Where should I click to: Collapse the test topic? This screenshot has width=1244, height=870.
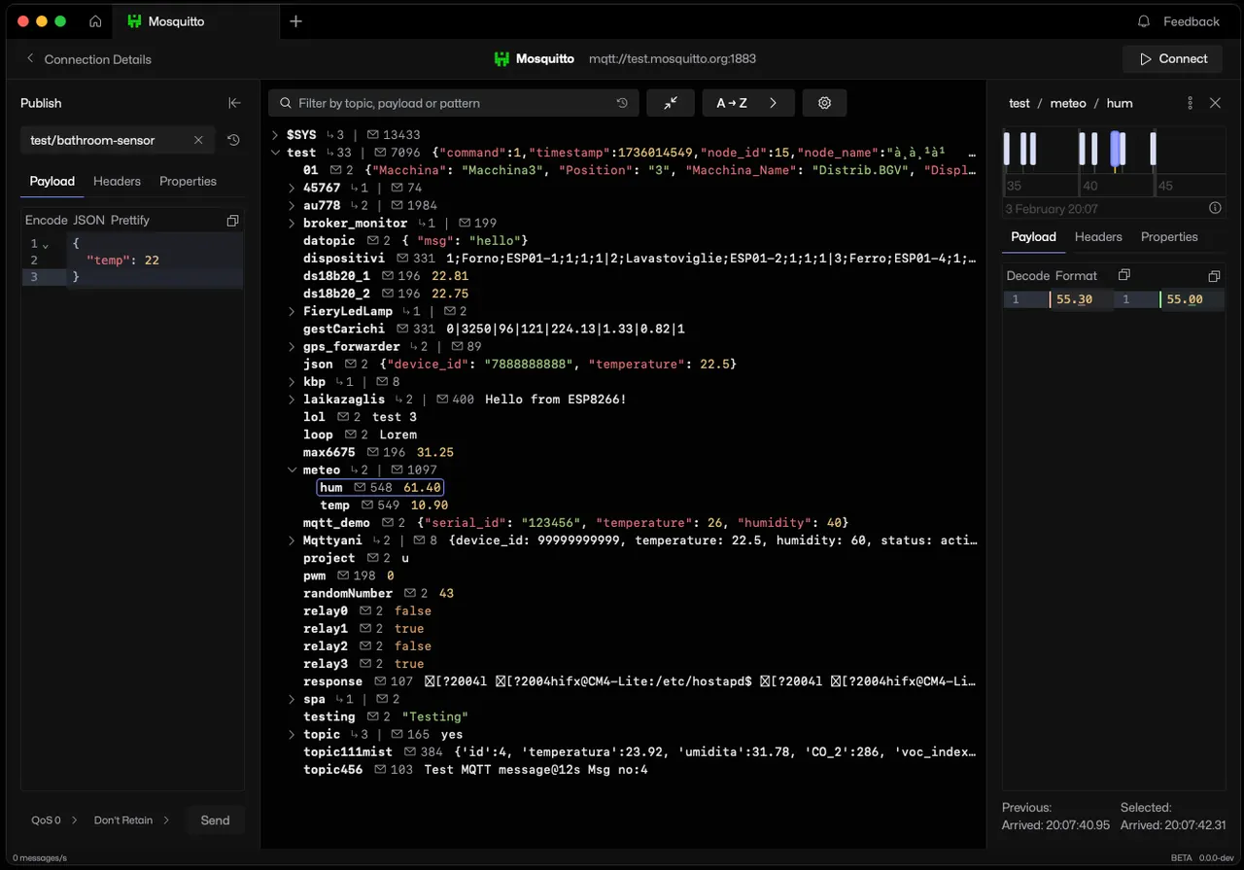(x=275, y=153)
